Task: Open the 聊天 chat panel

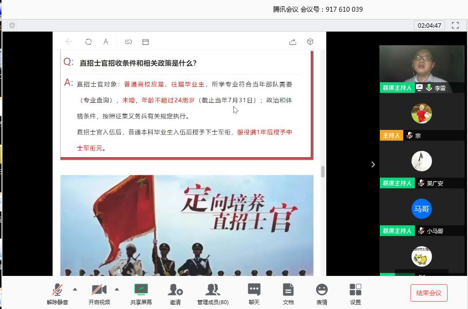Action: pyautogui.click(x=254, y=294)
